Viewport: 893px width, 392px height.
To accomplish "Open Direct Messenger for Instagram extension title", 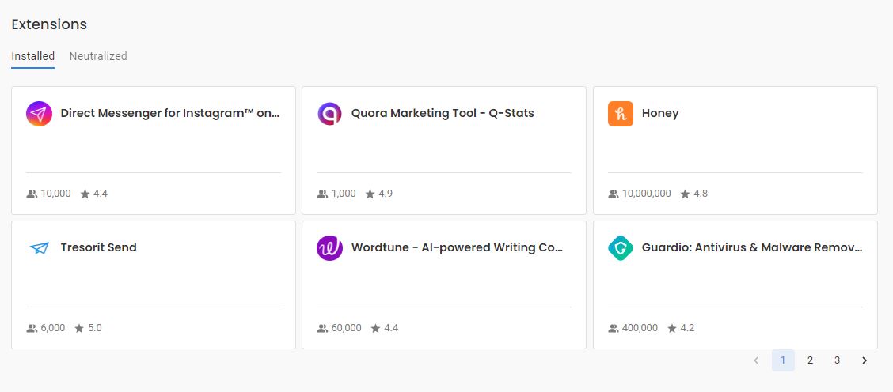I will tap(170, 113).
